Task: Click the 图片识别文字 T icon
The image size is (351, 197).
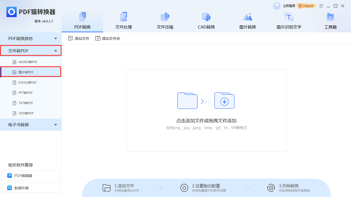Action: pos(289,17)
